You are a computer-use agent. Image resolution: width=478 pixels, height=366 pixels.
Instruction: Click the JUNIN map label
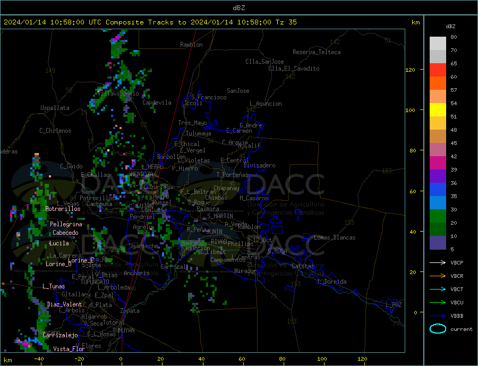[x=215, y=232]
